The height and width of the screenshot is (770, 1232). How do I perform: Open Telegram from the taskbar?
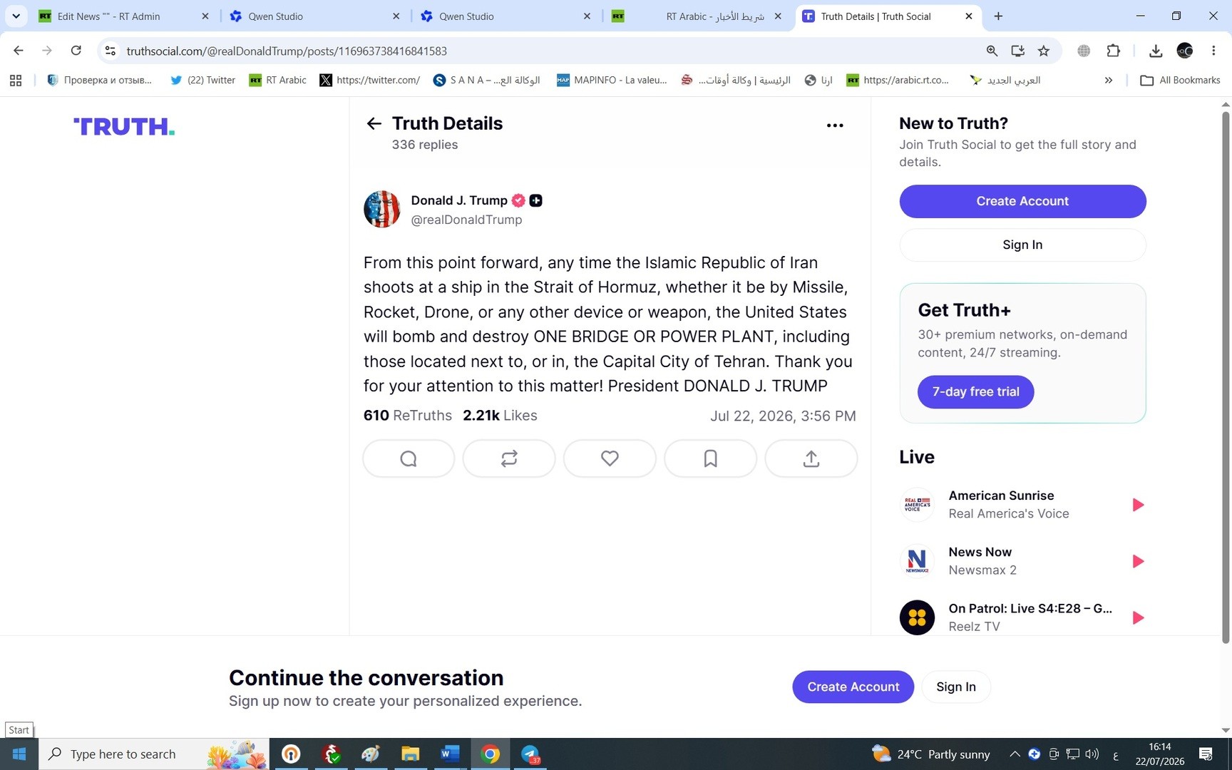pos(530,754)
